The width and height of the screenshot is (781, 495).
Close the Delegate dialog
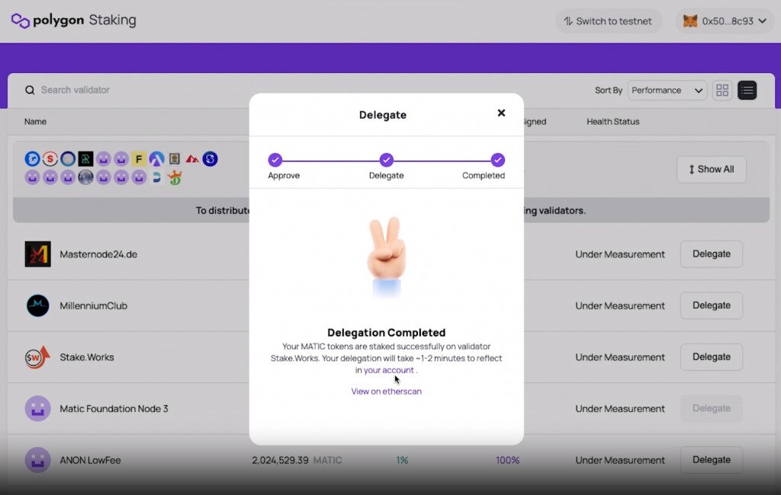(x=501, y=113)
